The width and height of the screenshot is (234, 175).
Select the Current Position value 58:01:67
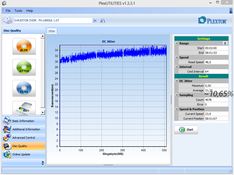coord(217,119)
